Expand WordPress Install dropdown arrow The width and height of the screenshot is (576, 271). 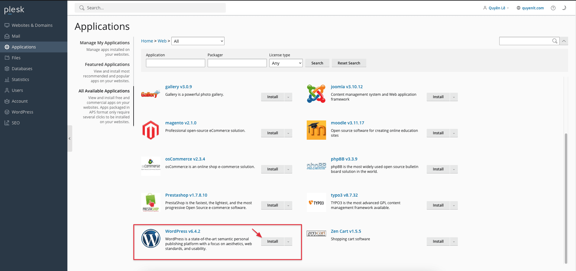[288, 241]
